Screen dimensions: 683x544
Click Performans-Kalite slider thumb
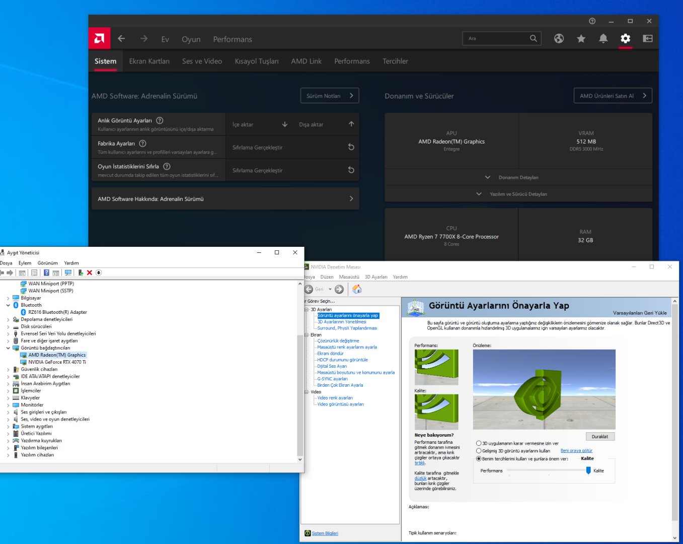588,470
